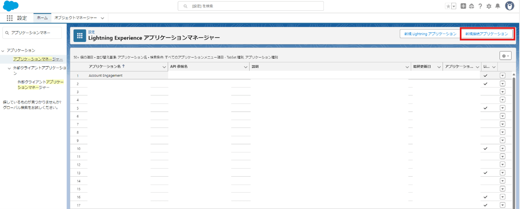This screenshot has width=520, height=209.
Task: Open the API 参照名 column menu chevron
Action: [246, 67]
